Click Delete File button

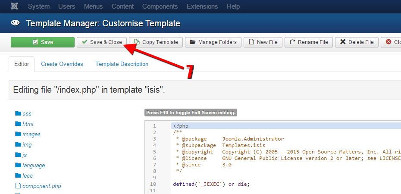click(357, 42)
